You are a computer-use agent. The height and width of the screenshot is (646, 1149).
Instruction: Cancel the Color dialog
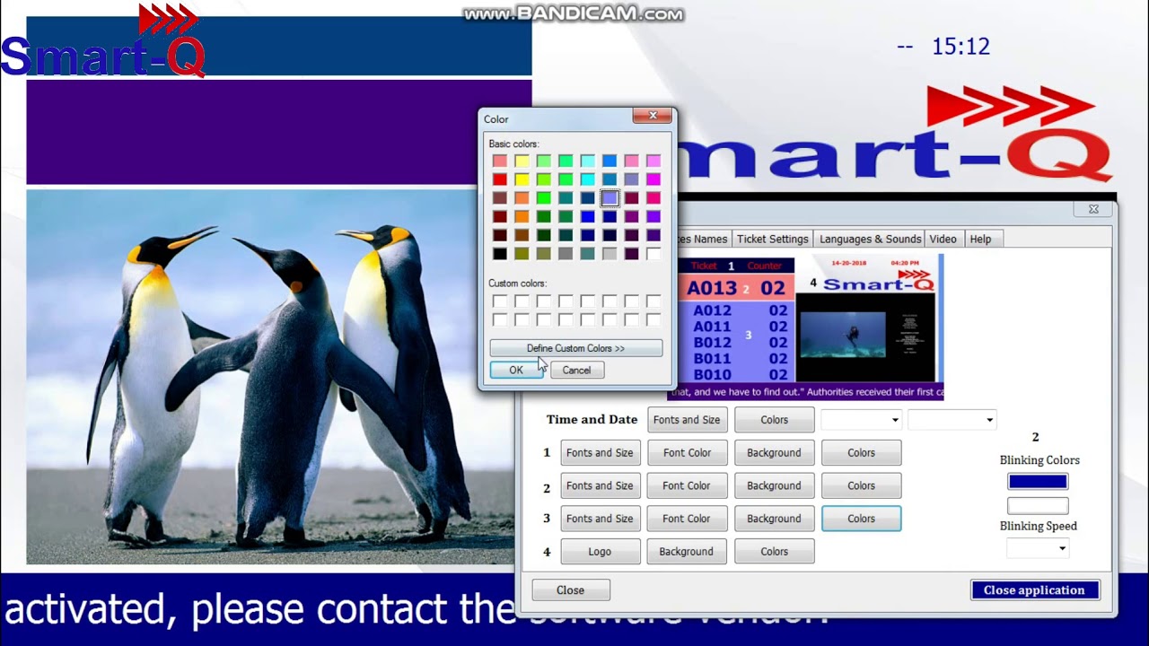click(576, 370)
